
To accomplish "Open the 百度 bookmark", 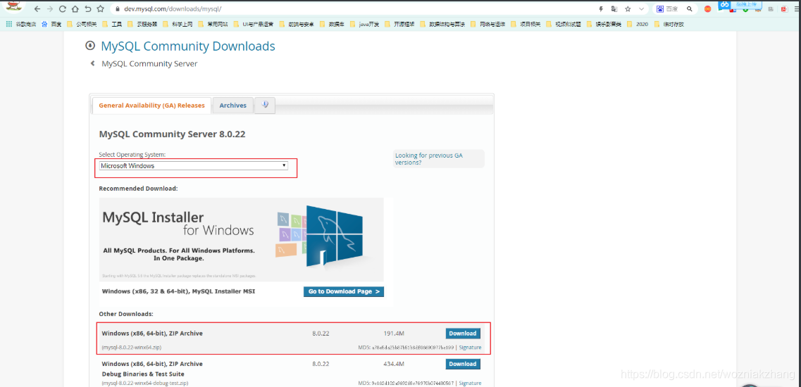I will point(51,24).
